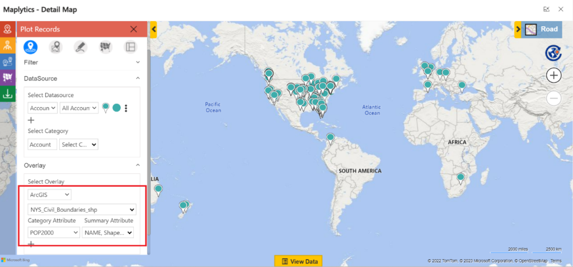Open the NYS_Civil_Boundaries_shp dropdown
This screenshot has height=267, width=573.
pos(82,210)
